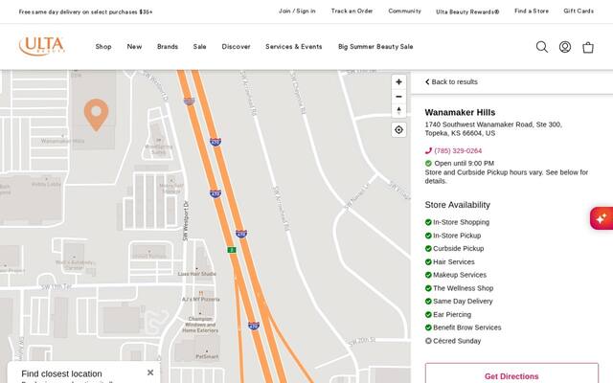The image size is (613, 383).
Task: Click Ear Piercing availability item
Action: [x=448, y=315]
